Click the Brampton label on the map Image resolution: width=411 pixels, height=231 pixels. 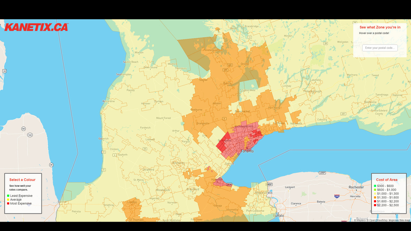pyautogui.click(x=224, y=141)
